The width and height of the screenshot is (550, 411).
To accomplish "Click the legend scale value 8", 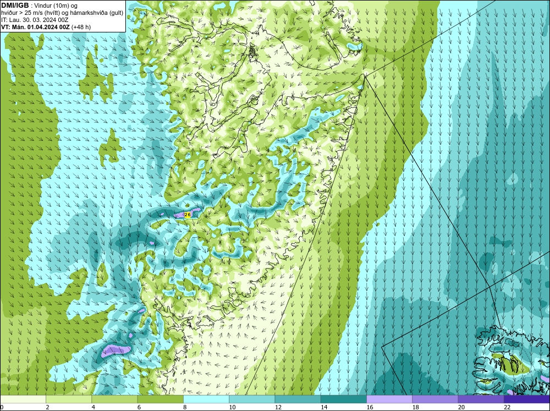I will pyautogui.click(x=185, y=407).
